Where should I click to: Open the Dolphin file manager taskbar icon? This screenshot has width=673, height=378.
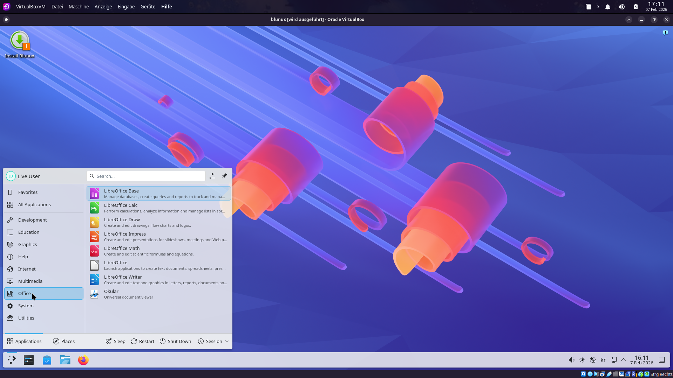pos(65,360)
